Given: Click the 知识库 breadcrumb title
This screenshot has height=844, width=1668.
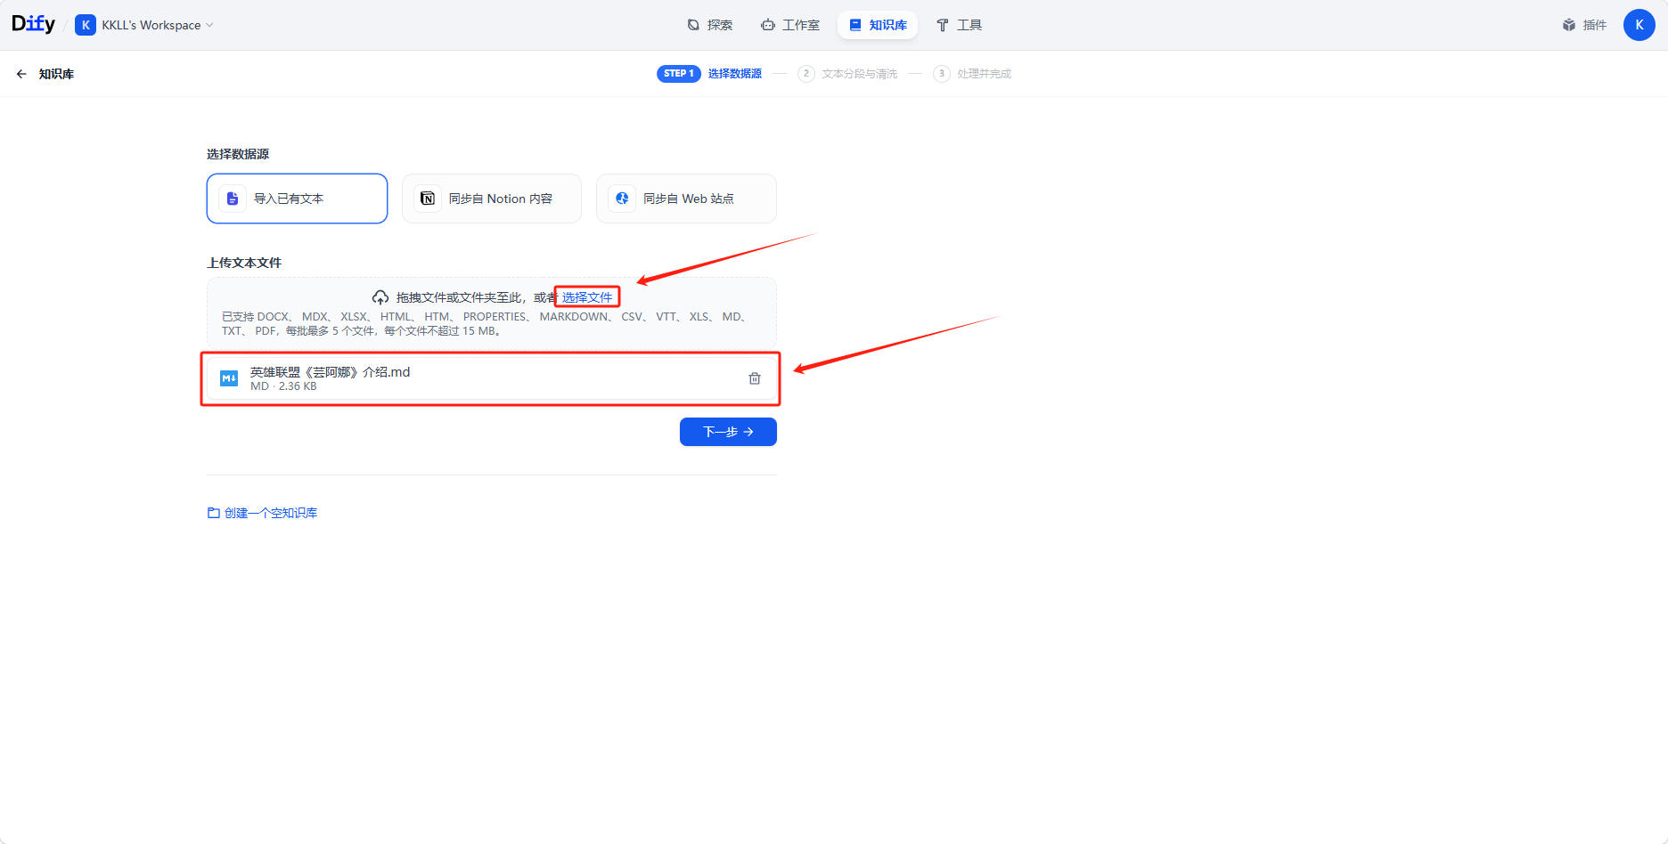Looking at the screenshot, I should [56, 74].
